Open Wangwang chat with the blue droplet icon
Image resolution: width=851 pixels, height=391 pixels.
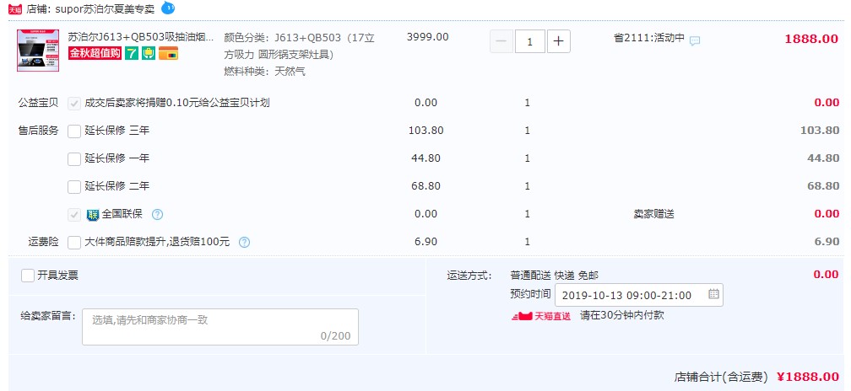[x=168, y=8]
